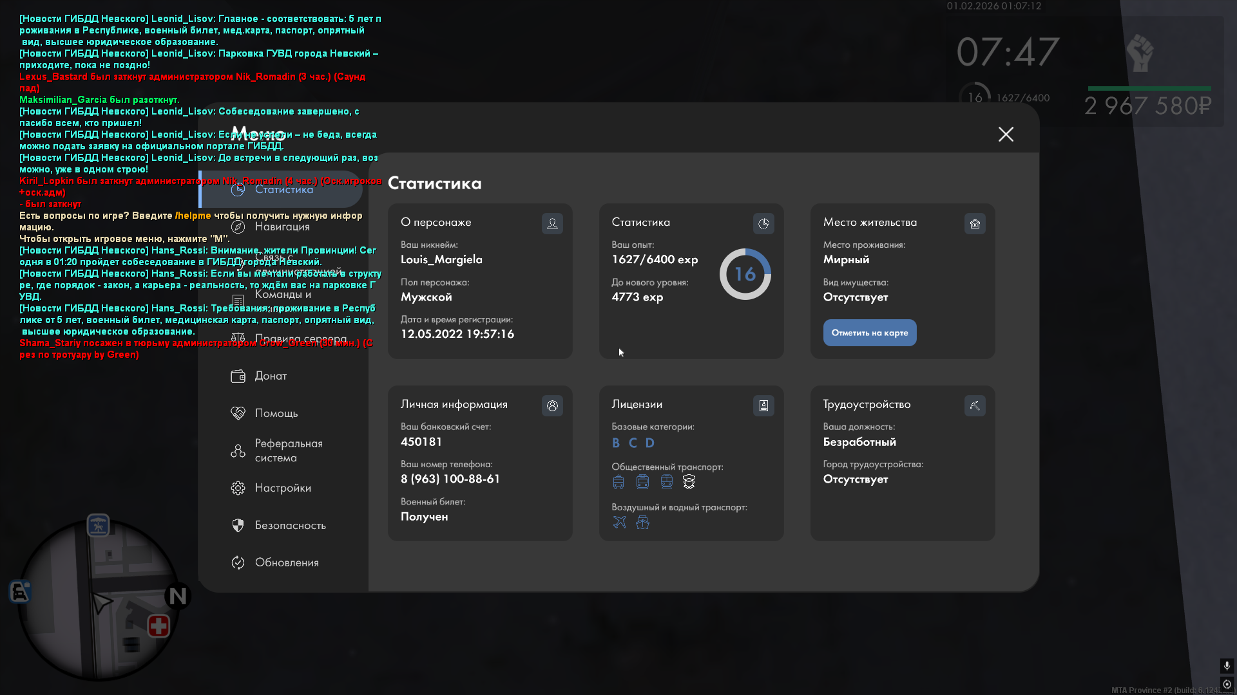1237x695 pixels.
Task: Click the boat license icon
Action: click(x=642, y=523)
